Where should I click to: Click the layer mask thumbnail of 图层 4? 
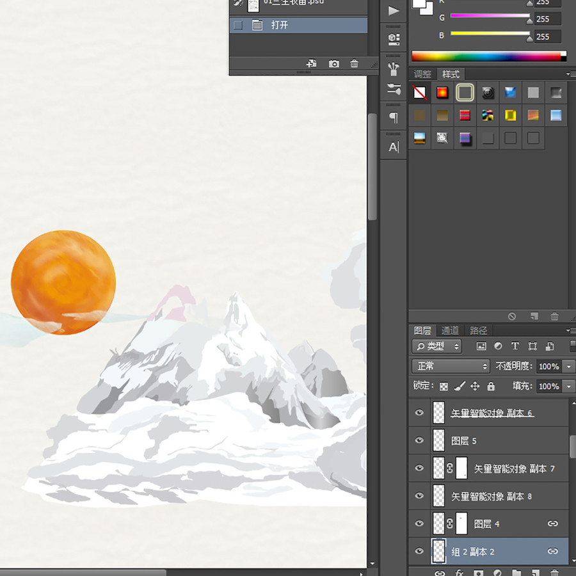pos(461,524)
